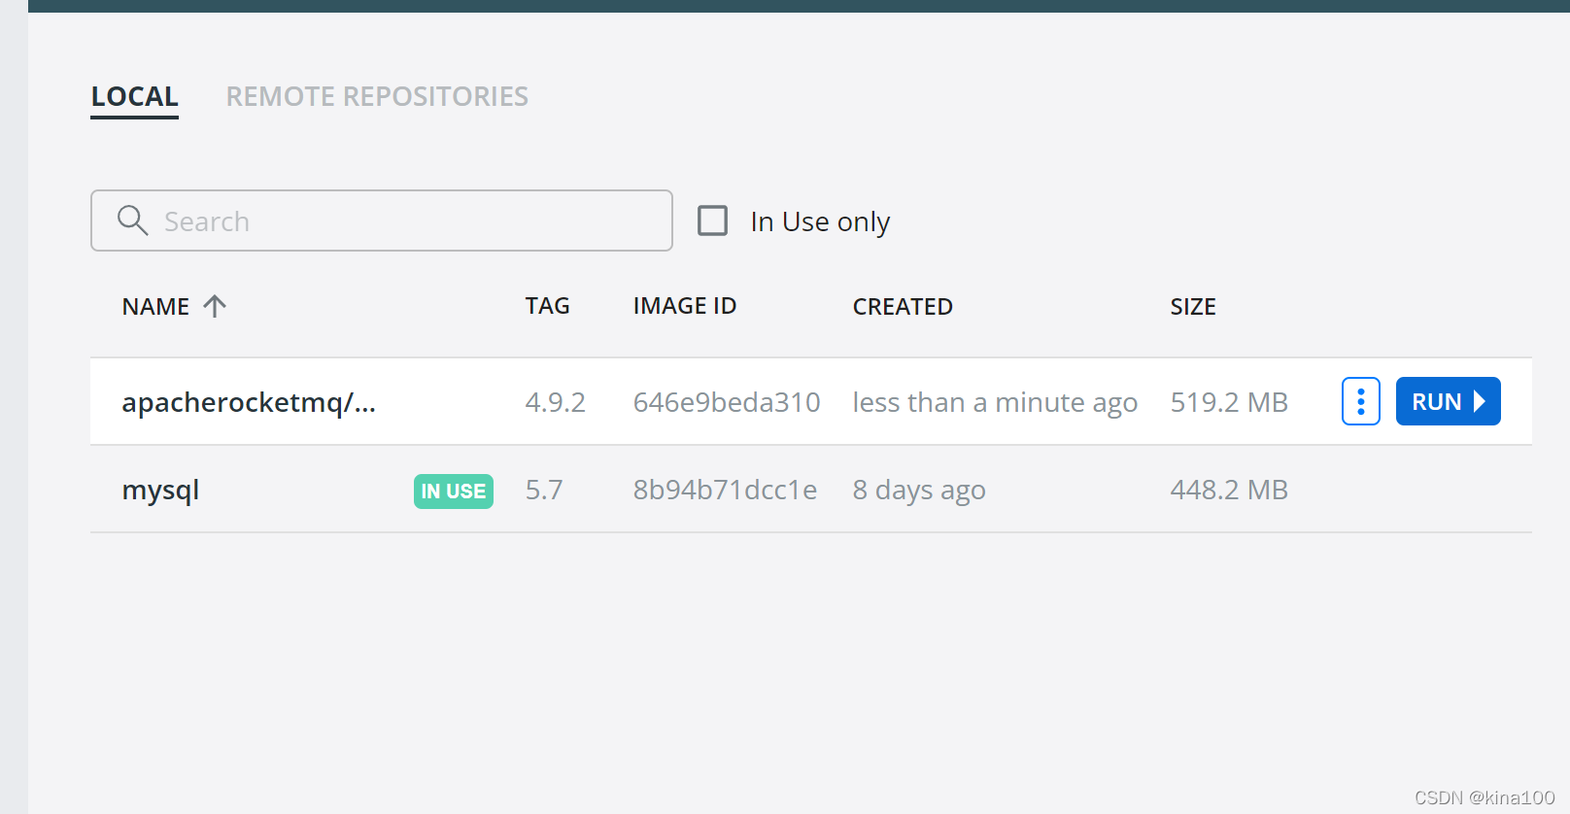Click tag 4.9.2 in apacherocketmq row

(556, 402)
